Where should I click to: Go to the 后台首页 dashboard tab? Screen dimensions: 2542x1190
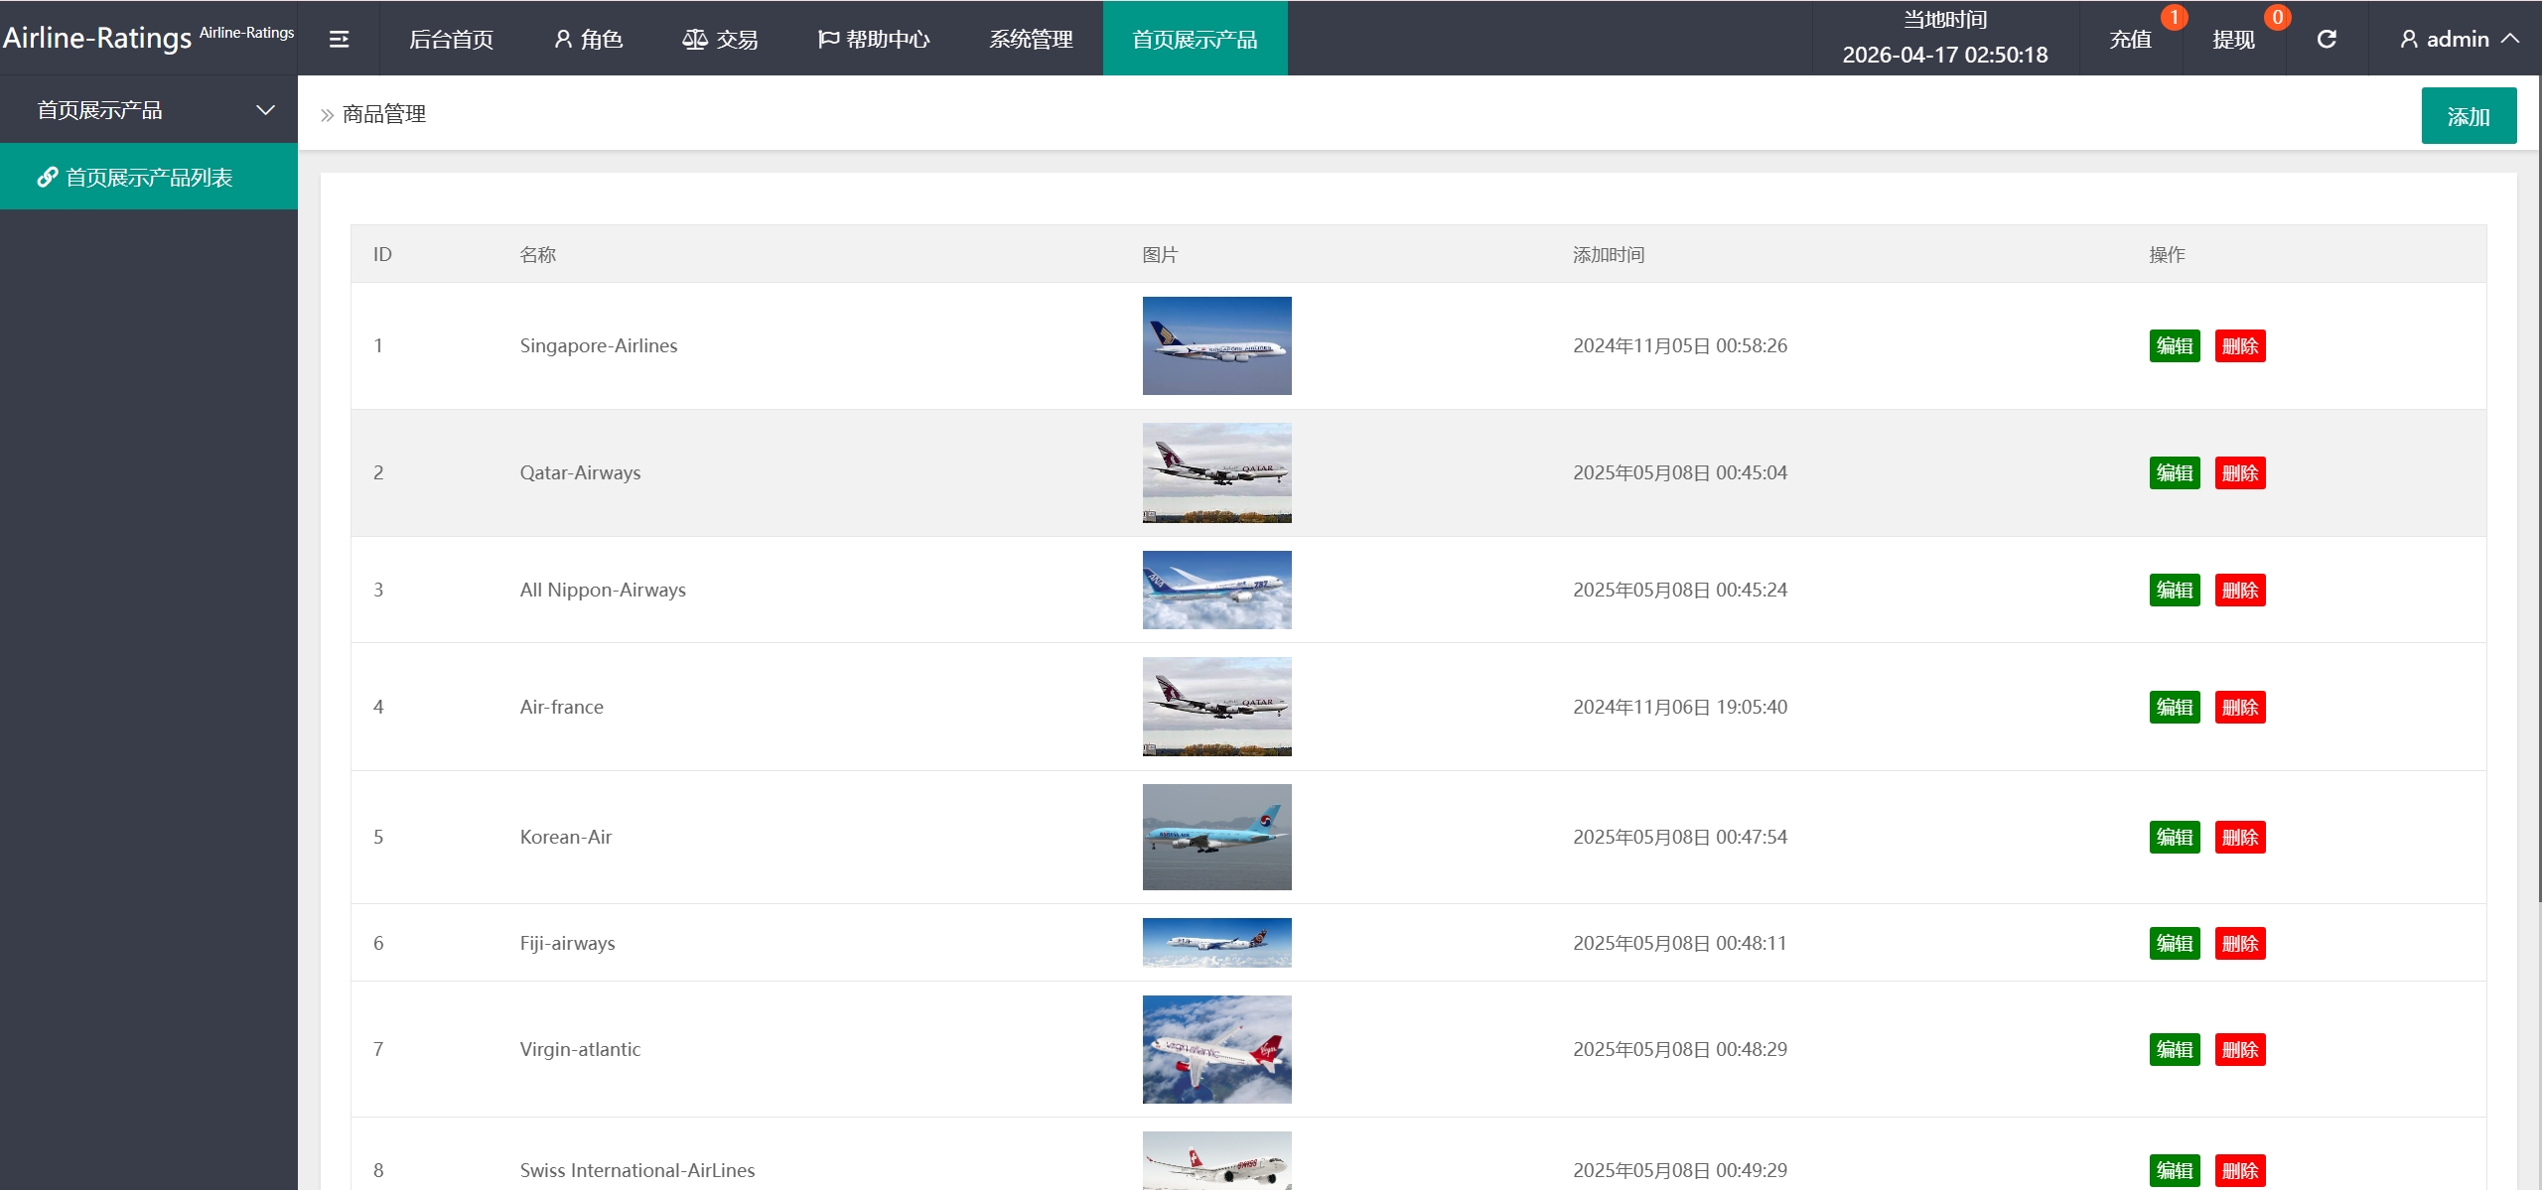451,39
